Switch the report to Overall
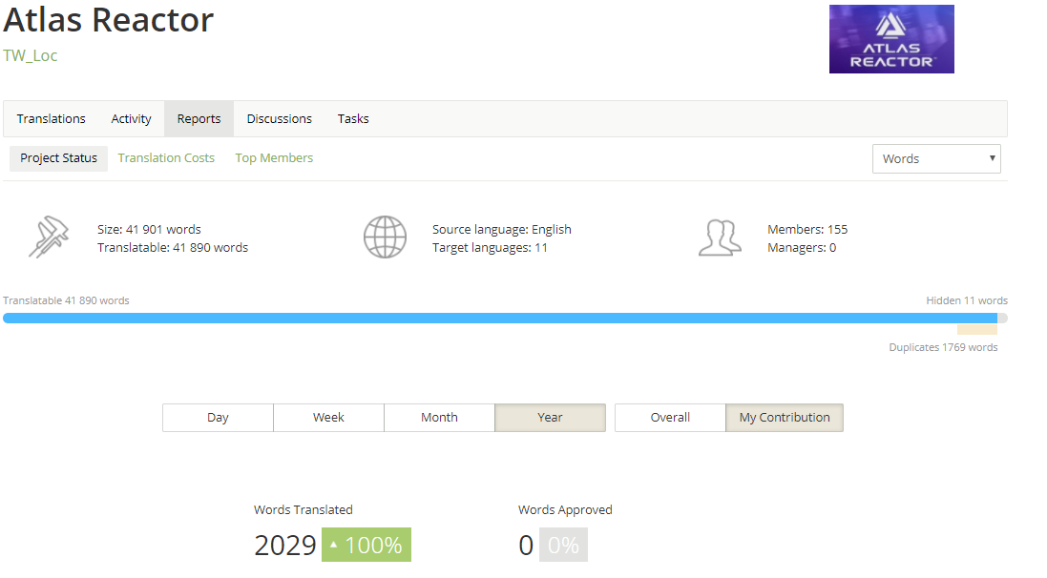The height and width of the screenshot is (578, 1047). pyautogui.click(x=670, y=418)
